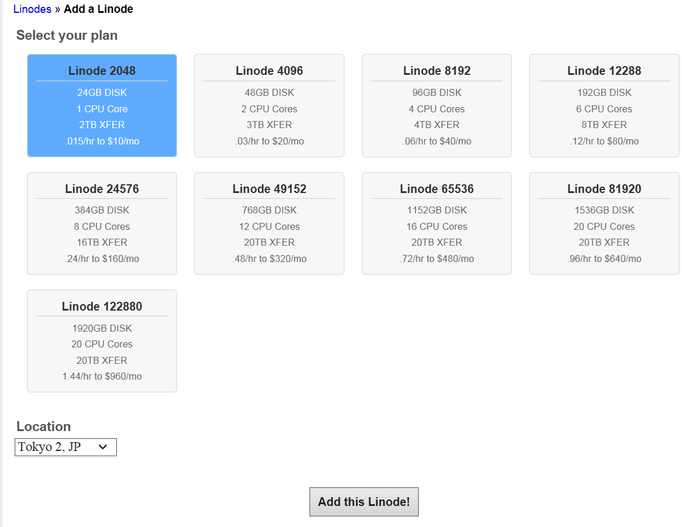Image resolution: width=682 pixels, height=527 pixels.
Task: Pick the Linode 81920 plan card
Action: (x=604, y=223)
